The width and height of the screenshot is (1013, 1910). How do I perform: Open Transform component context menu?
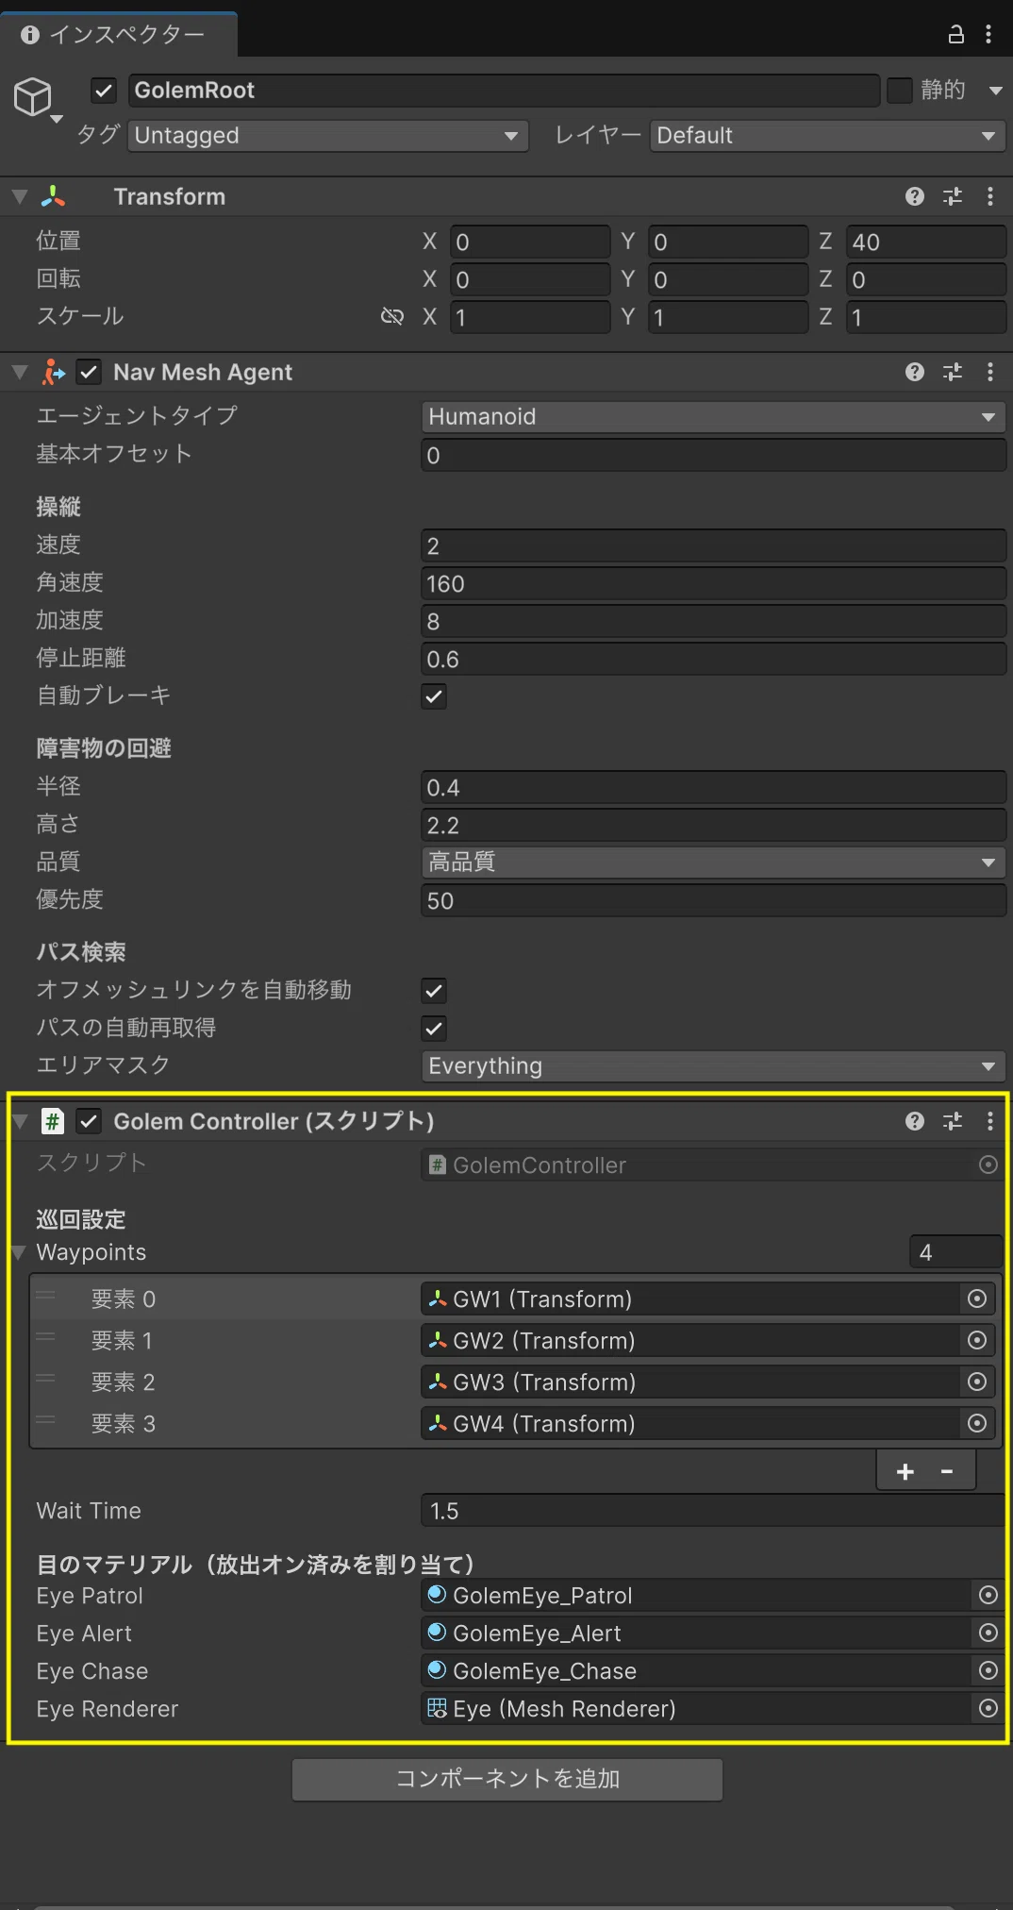click(x=989, y=196)
